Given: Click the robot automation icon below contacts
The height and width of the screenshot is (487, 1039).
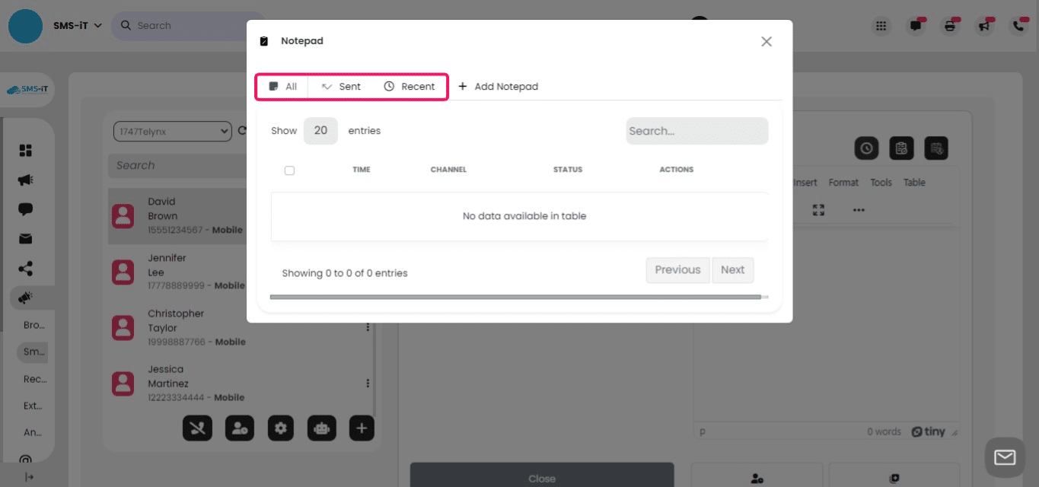Looking at the screenshot, I should [x=321, y=428].
